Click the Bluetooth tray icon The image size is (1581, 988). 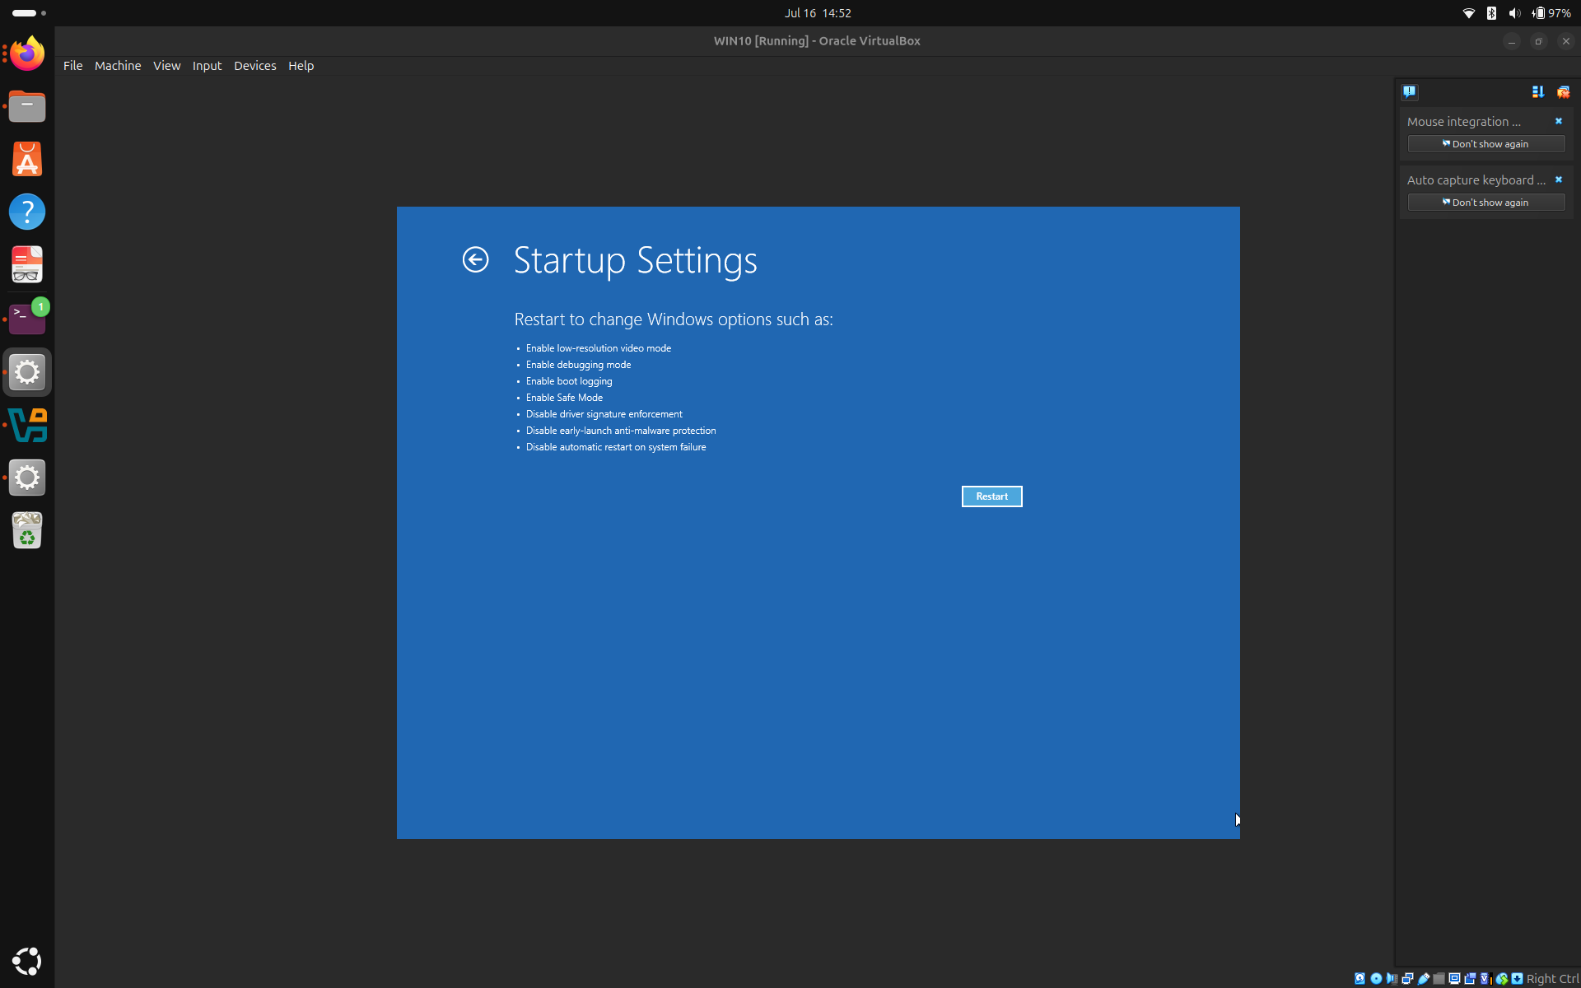pyautogui.click(x=1491, y=13)
